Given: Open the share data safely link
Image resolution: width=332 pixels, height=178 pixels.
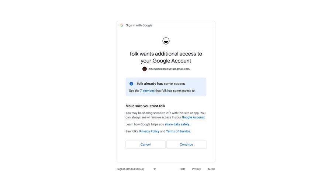Looking at the screenshot, I should pyautogui.click(x=177, y=124).
